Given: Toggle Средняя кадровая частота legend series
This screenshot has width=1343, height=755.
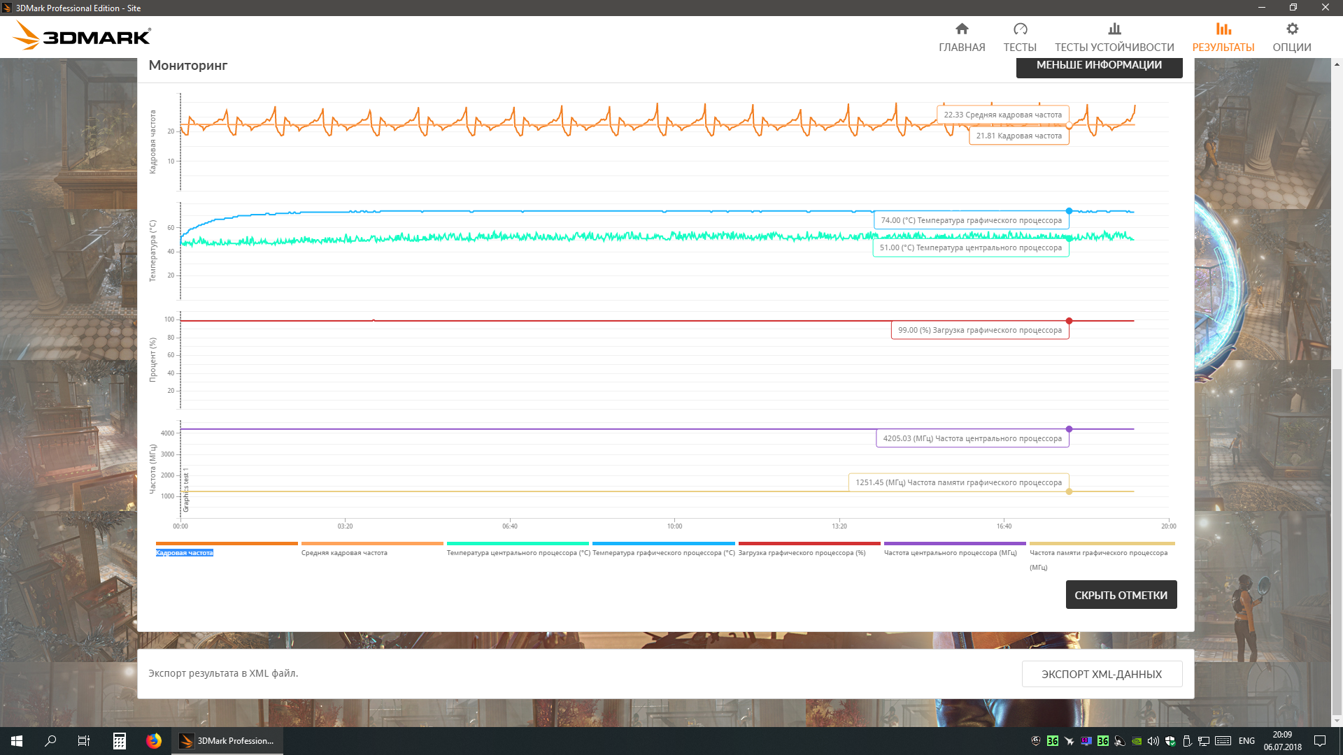Looking at the screenshot, I should click(x=344, y=553).
